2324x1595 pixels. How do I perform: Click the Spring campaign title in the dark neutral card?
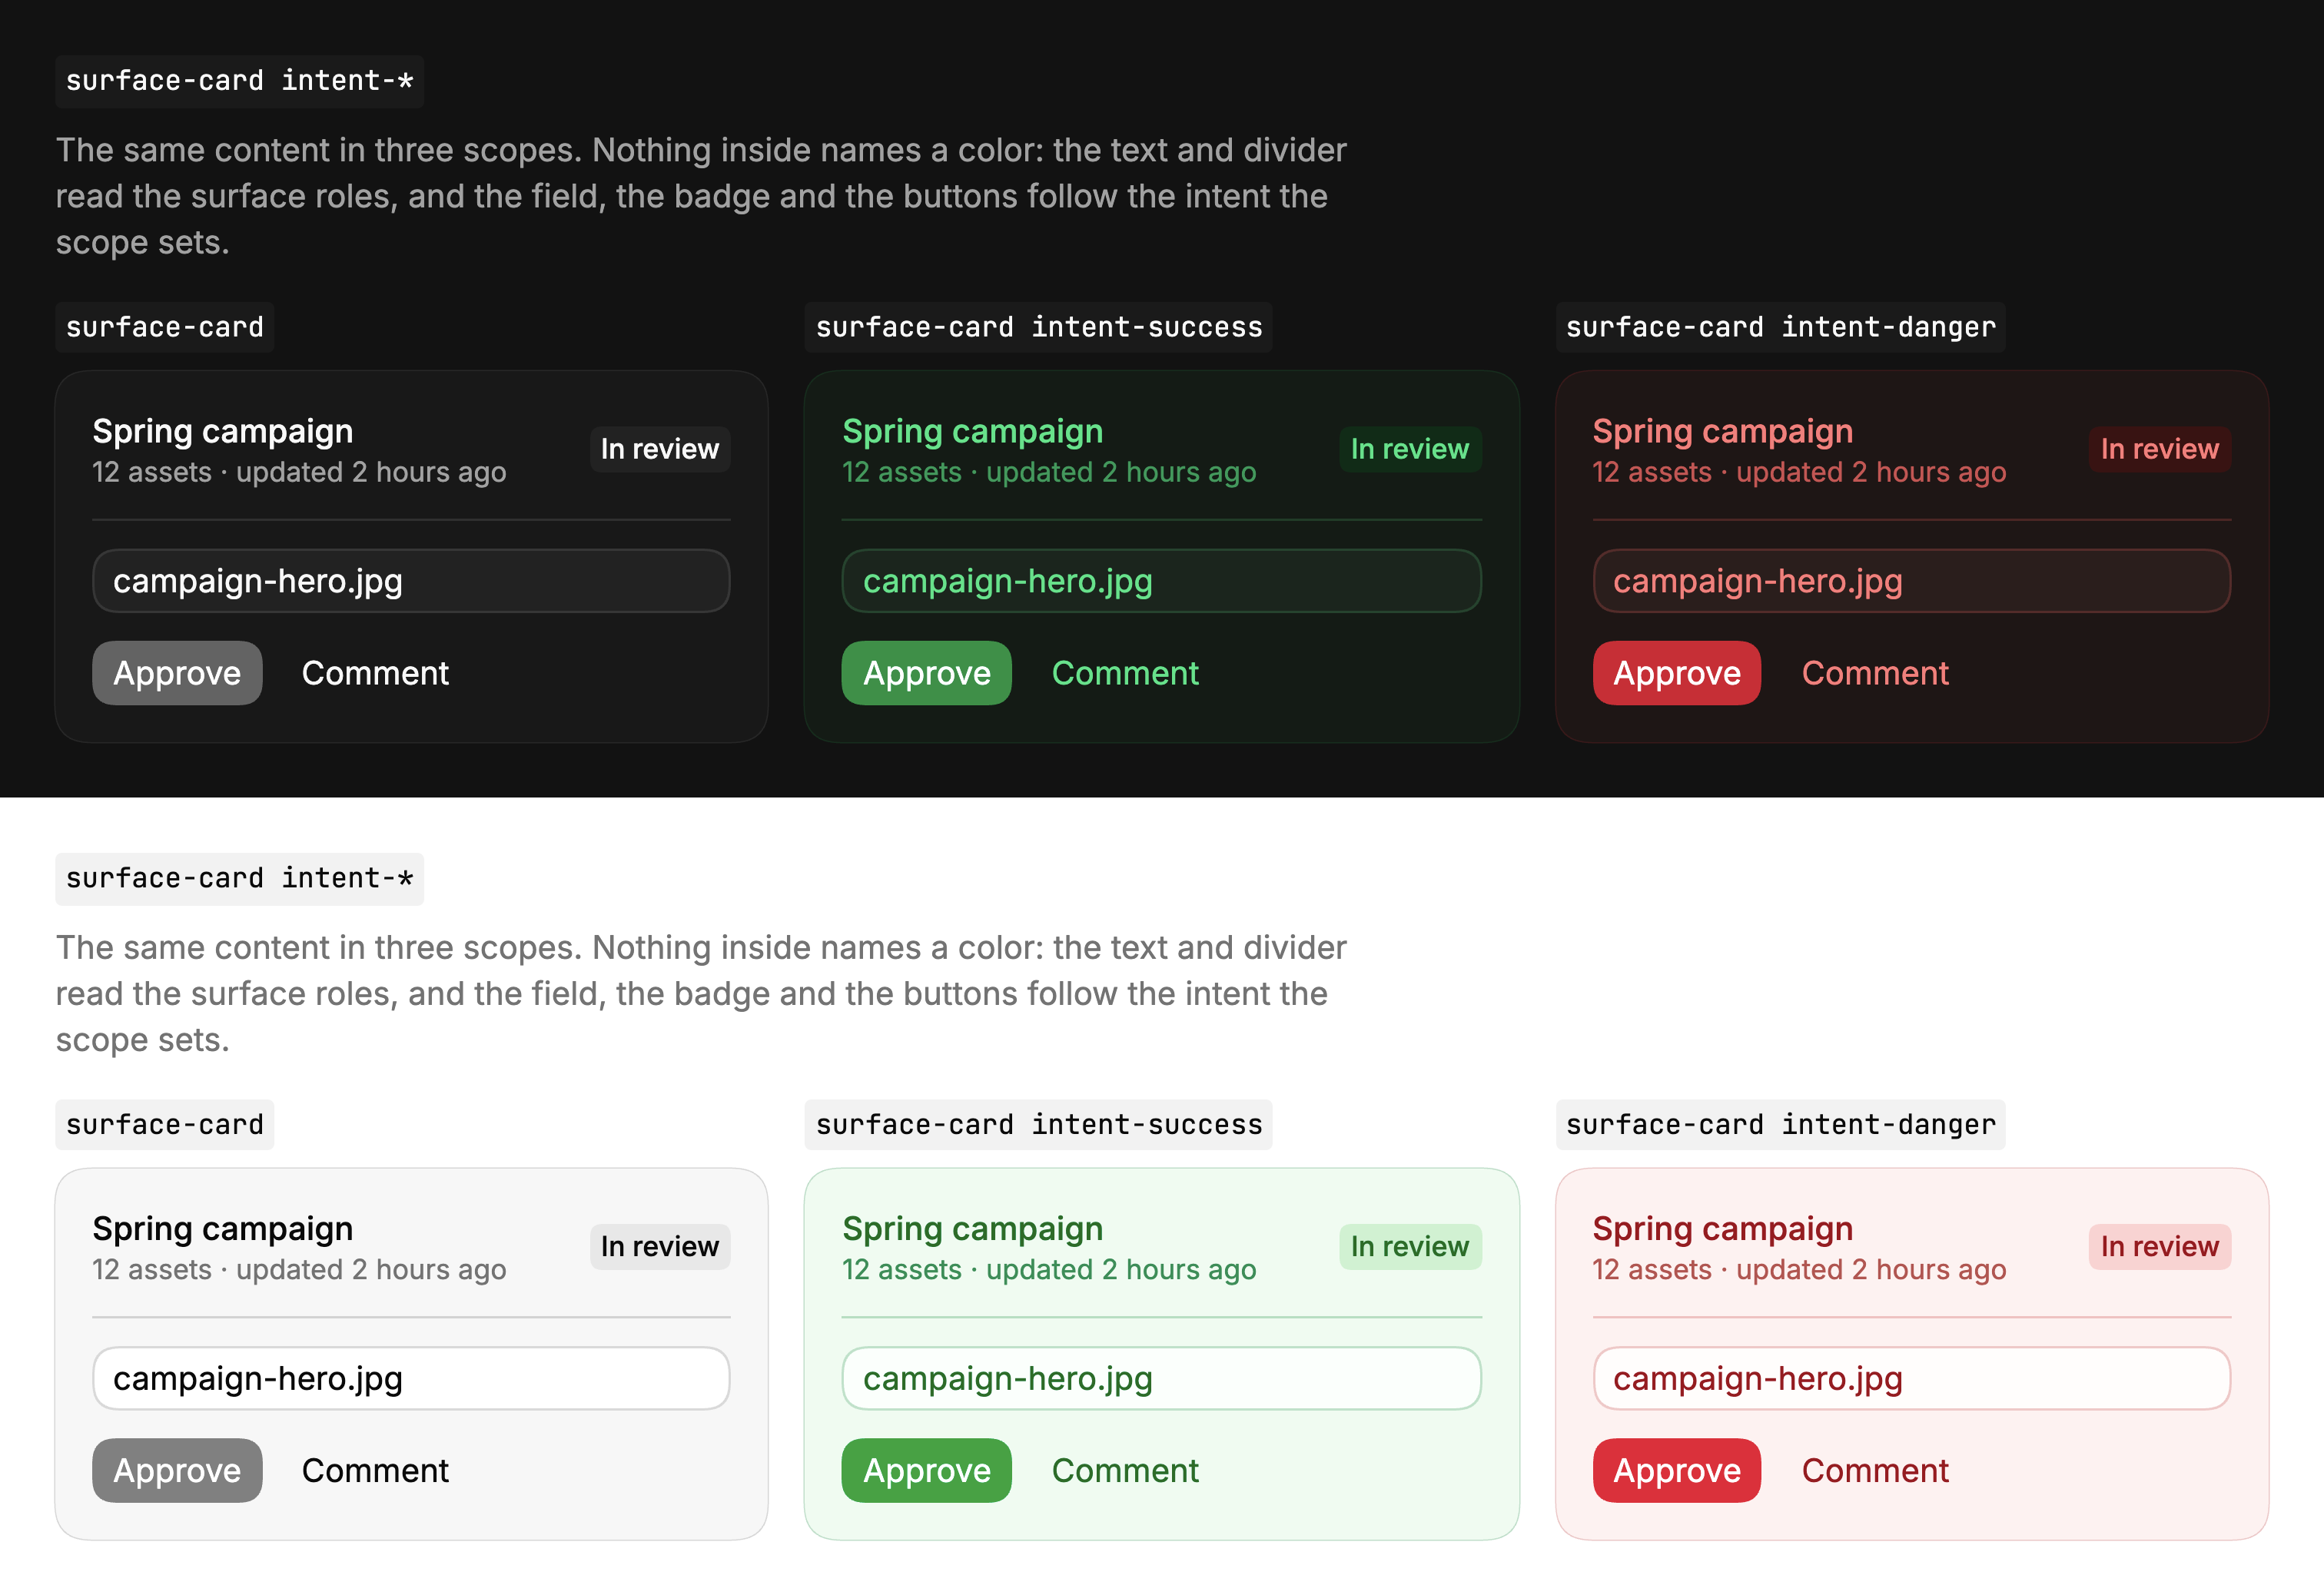[223, 431]
